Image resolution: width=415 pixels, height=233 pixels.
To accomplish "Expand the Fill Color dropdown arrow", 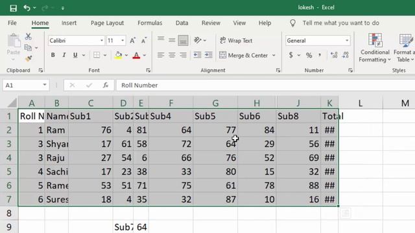I will click(126, 55).
